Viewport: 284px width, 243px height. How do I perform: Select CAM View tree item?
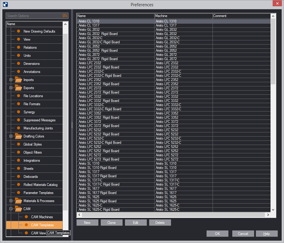point(38,233)
